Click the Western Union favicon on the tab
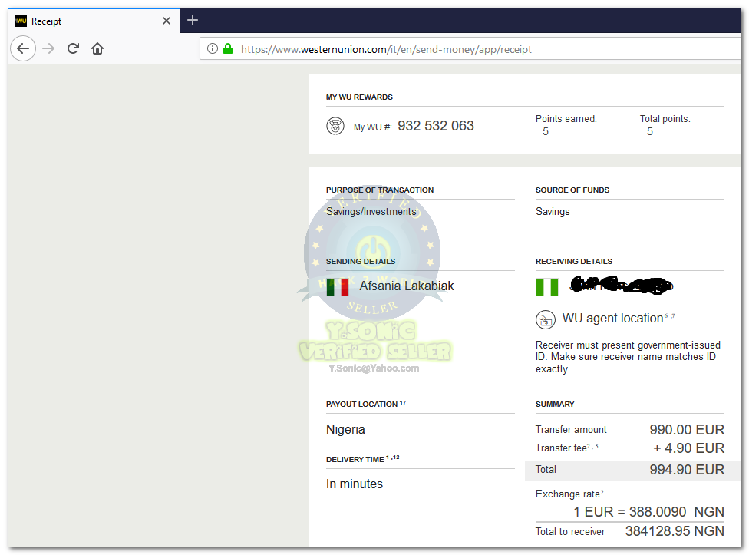This screenshot has width=749, height=555. (x=21, y=21)
